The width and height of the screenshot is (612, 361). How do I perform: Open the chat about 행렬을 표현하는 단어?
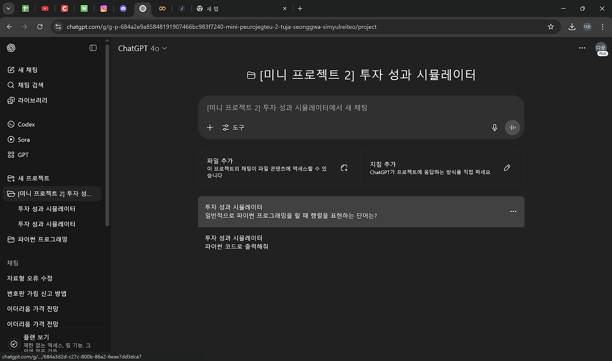(x=361, y=211)
